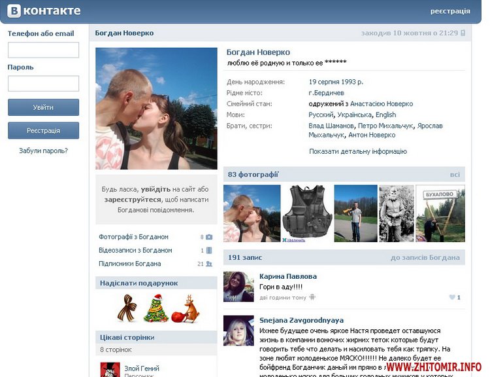Focus the 'Пароль' input field
The width and height of the screenshot is (490, 377).
(x=43, y=84)
